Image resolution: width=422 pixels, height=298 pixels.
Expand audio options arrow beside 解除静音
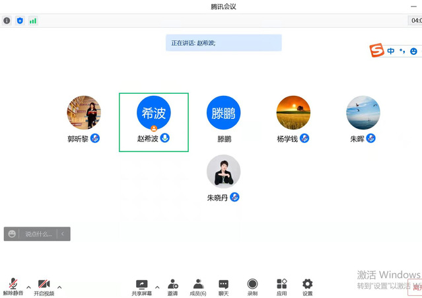(x=28, y=287)
